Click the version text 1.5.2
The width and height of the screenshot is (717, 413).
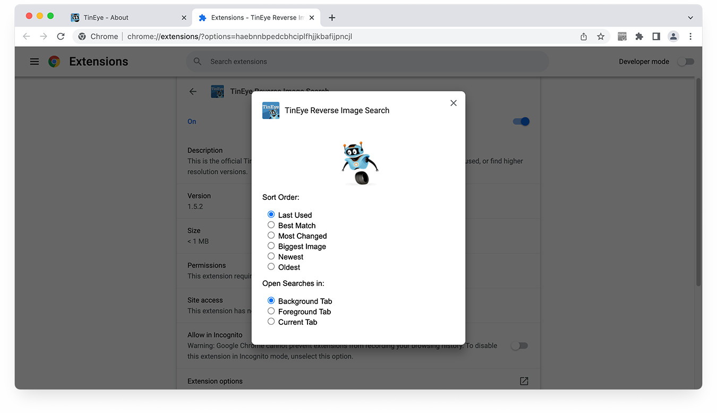195,206
